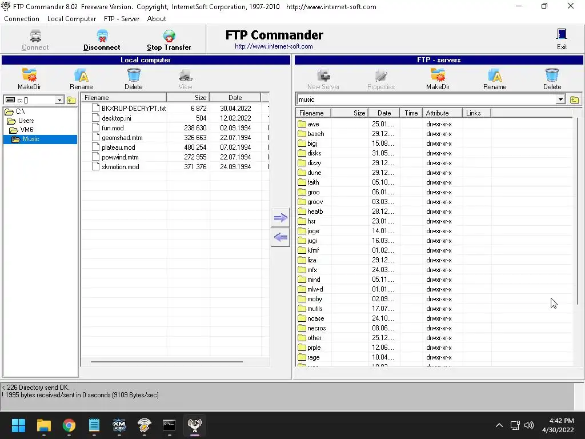Screen dimensions: 585x439
Task: Click Delete in the Local computer panel
Action: pyautogui.click(x=134, y=79)
